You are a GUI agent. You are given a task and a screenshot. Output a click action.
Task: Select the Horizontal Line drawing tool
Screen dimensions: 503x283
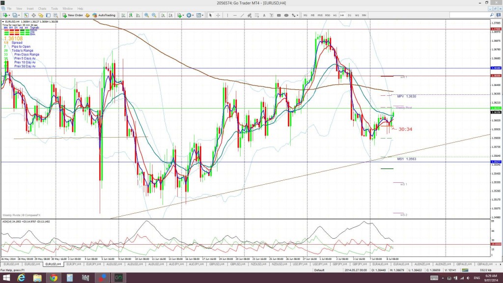point(235,15)
